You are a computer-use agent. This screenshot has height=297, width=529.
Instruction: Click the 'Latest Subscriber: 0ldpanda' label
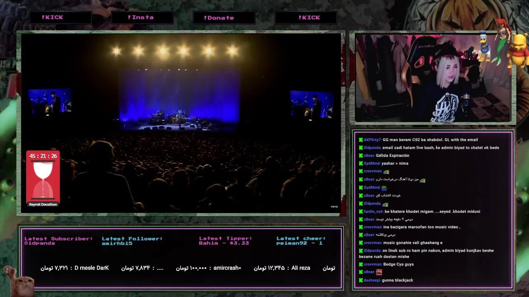pyautogui.click(x=59, y=241)
